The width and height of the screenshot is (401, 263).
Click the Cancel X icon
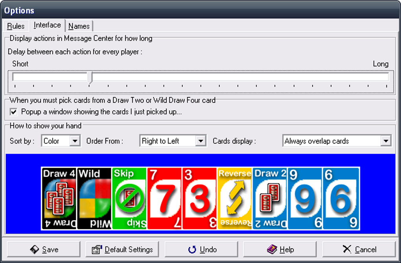[x=347, y=249]
